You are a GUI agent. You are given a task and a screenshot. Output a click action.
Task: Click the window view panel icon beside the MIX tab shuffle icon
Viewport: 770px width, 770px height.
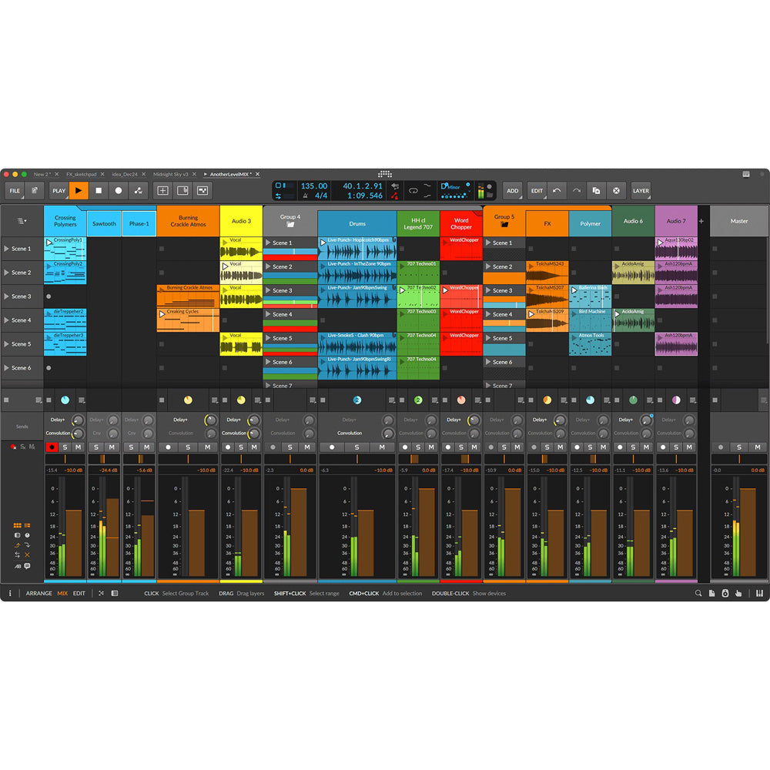coord(115,593)
